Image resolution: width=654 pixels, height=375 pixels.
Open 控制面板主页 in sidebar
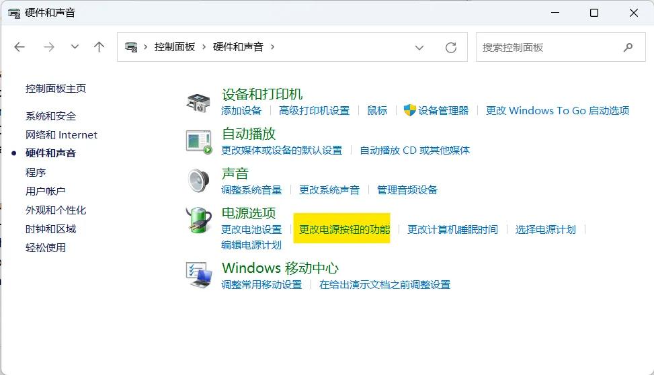click(56, 89)
